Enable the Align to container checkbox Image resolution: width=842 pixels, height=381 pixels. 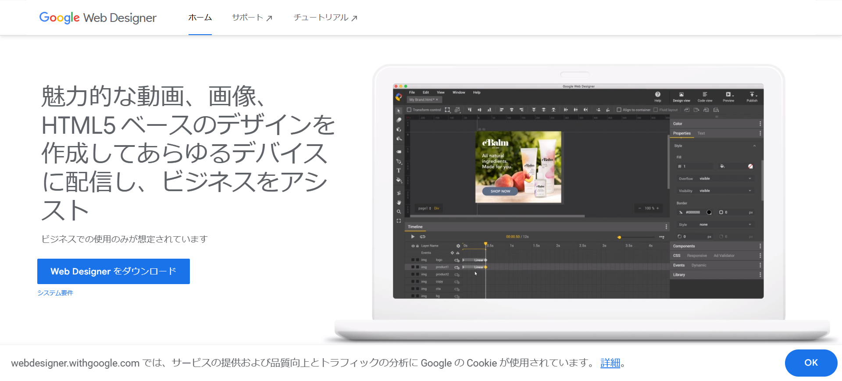[619, 110]
